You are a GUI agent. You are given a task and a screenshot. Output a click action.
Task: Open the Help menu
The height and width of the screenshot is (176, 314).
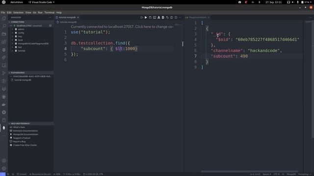(59, 13)
